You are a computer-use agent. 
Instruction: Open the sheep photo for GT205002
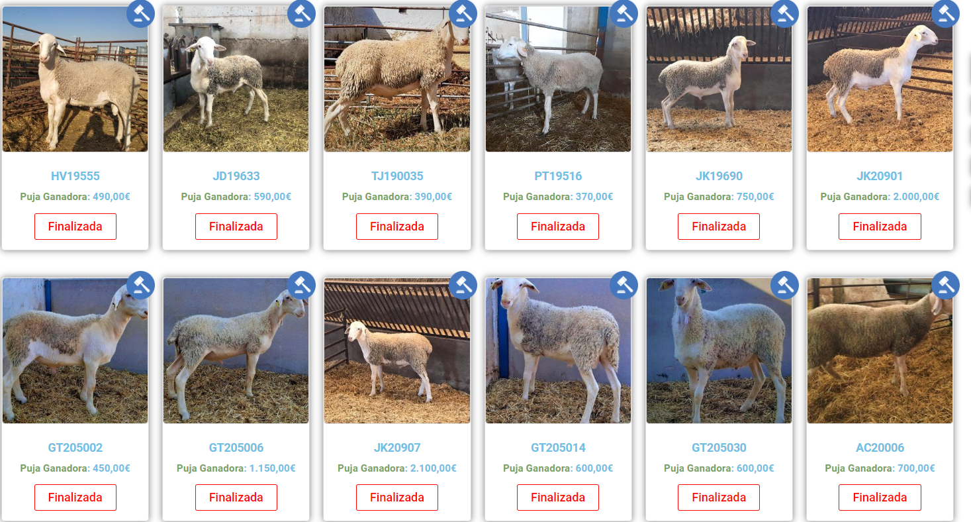75,350
